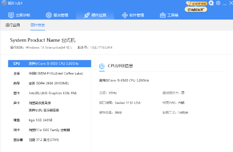This screenshot has width=233, height=152.
Task: Switch to the 运行监测 tab
Action: 13,25
